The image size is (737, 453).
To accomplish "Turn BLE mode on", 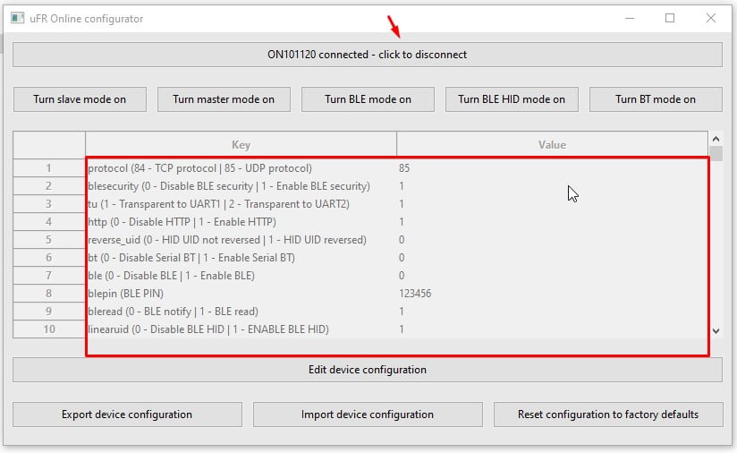I will click(368, 99).
